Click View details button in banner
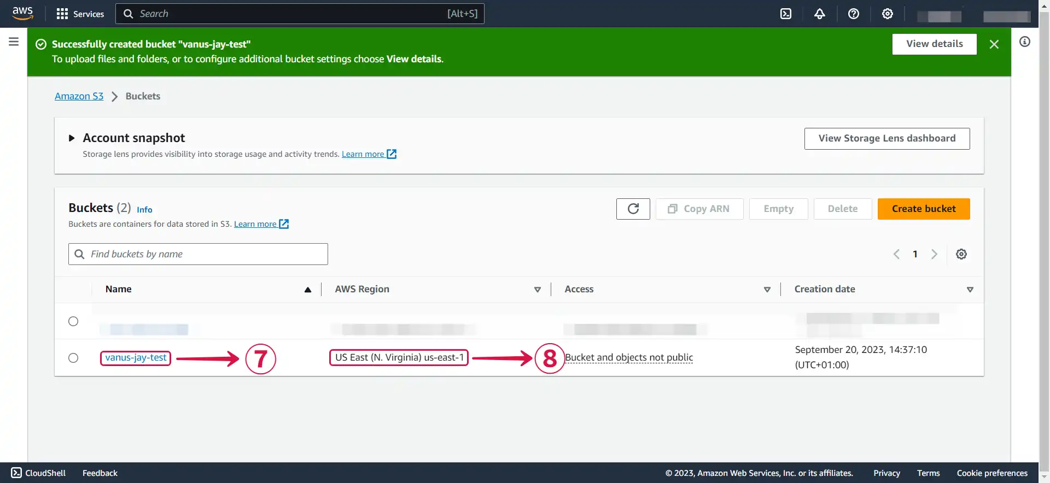The height and width of the screenshot is (483, 1050). tap(935, 44)
